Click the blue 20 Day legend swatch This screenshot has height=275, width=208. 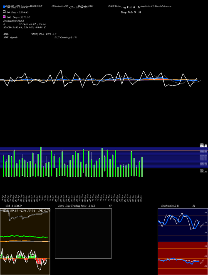(x=4, y=7)
